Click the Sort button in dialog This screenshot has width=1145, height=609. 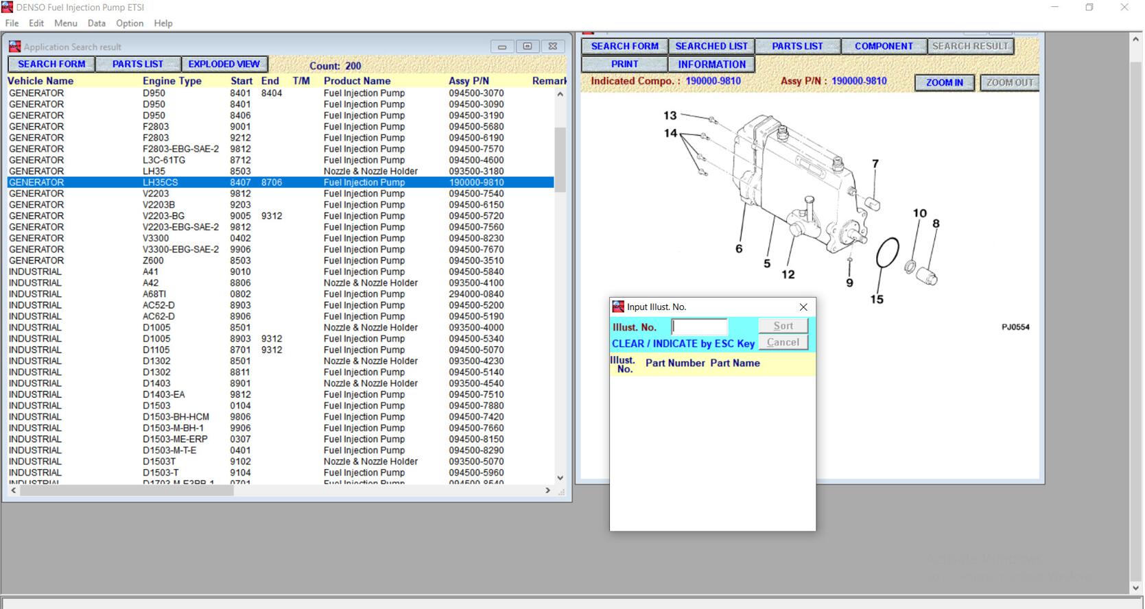[x=783, y=326]
